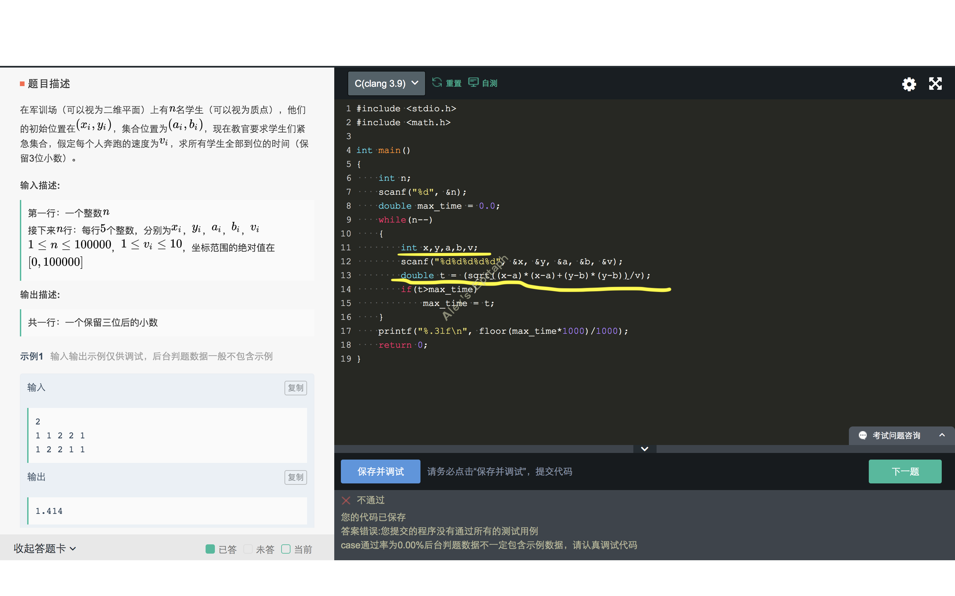
Task: Copy the sample output with 复制
Action: [x=295, y=477]
